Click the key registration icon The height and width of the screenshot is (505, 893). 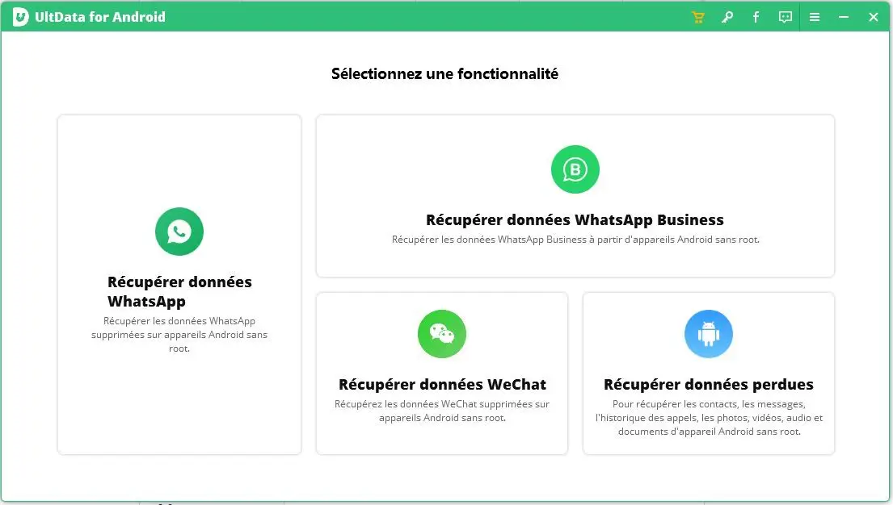(727, 17)
